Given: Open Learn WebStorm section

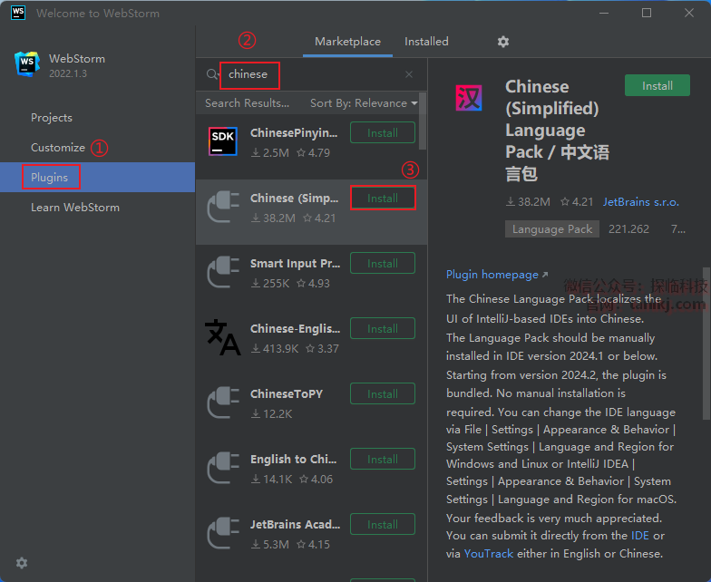Looking at the screenshot, I should pos(75,208).
